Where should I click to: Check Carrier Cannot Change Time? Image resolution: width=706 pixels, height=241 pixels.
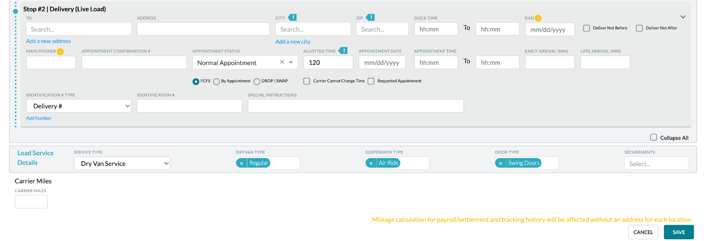[307, 81]
